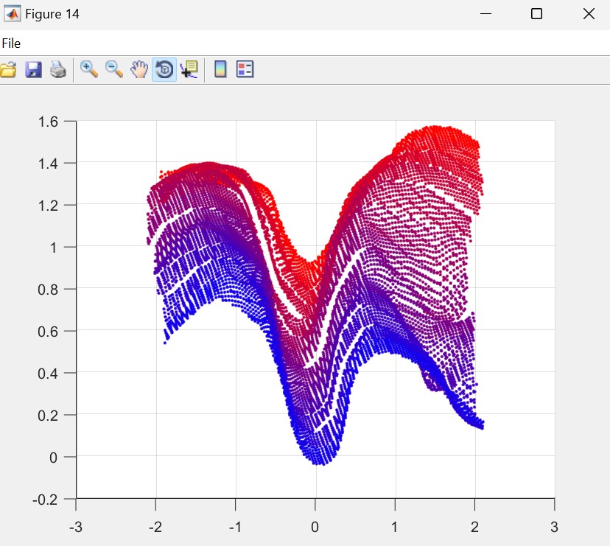Insert a colorbar from the toolbar
Screen dimensions: 610x546
point(220,70)
